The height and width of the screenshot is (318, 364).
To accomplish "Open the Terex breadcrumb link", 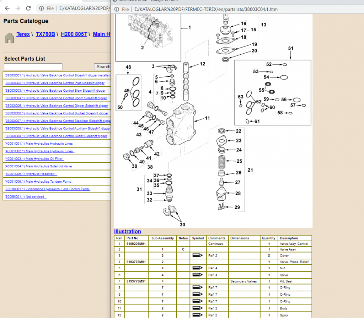I will click(23, 34).
